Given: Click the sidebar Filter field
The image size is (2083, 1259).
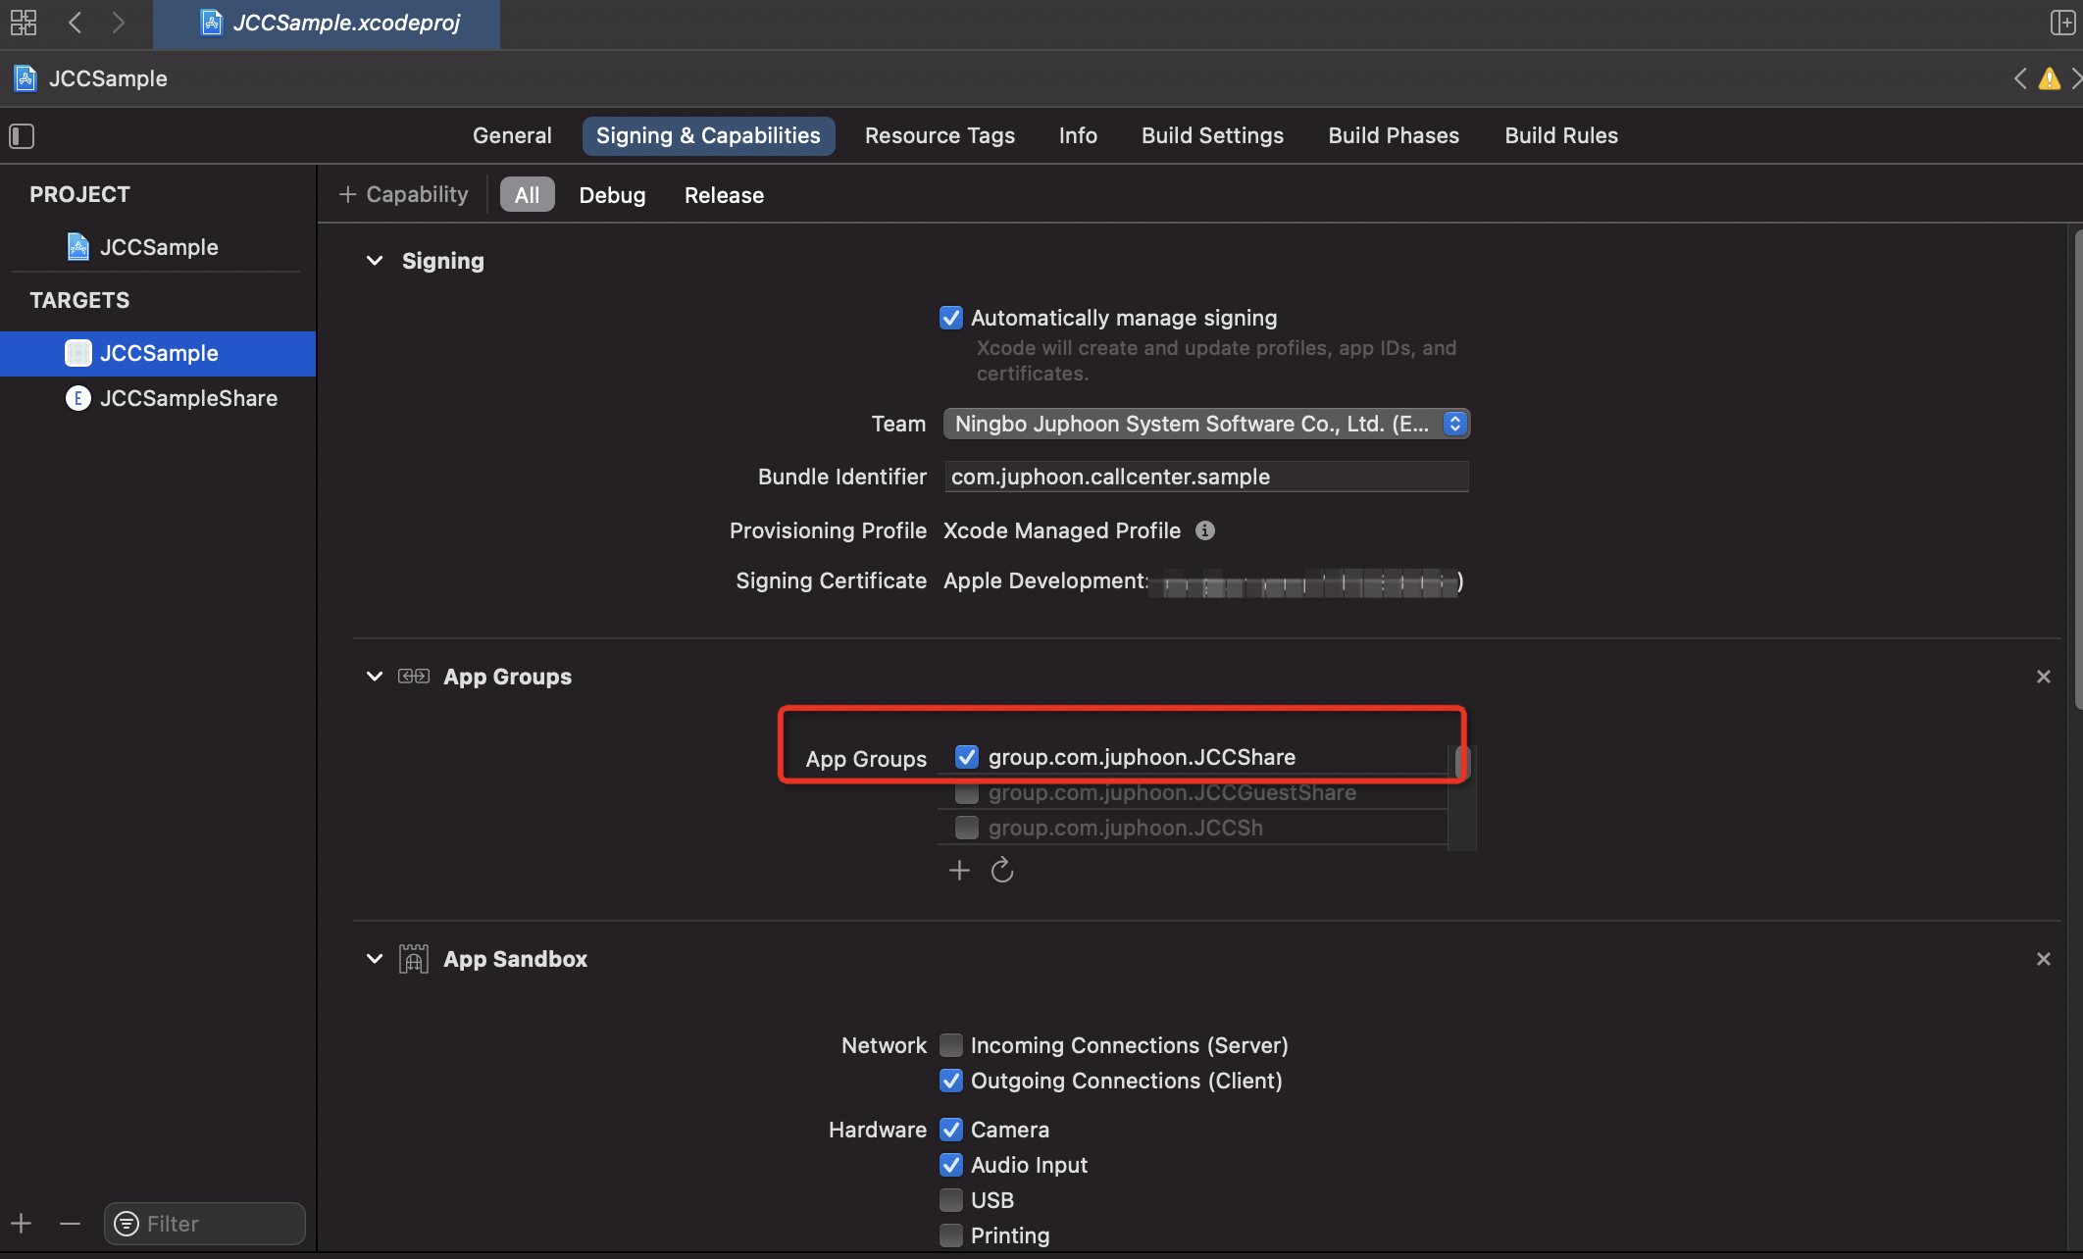Looking at the screenshot, I should (x=205, y=1224).
